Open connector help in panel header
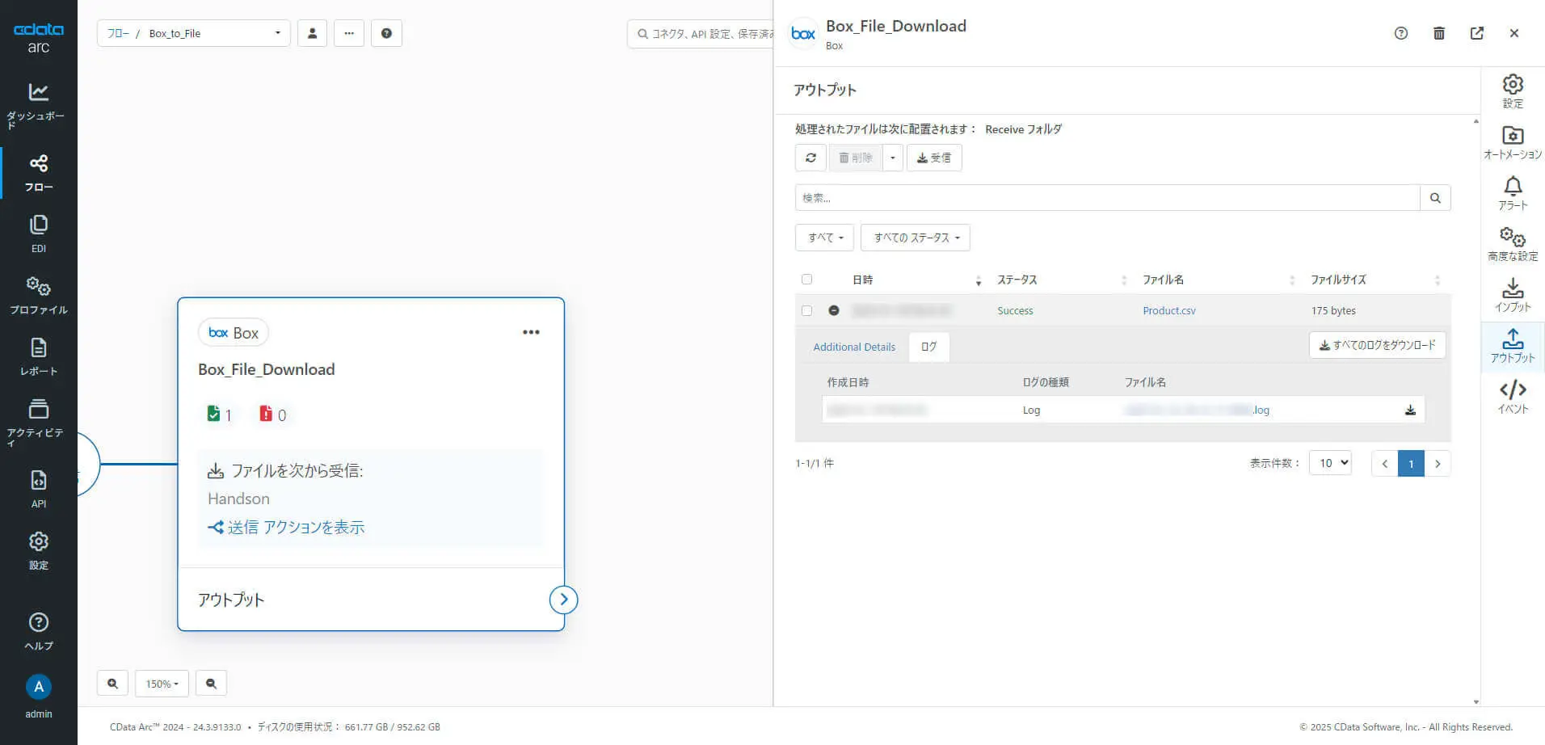 point(1401,33)
